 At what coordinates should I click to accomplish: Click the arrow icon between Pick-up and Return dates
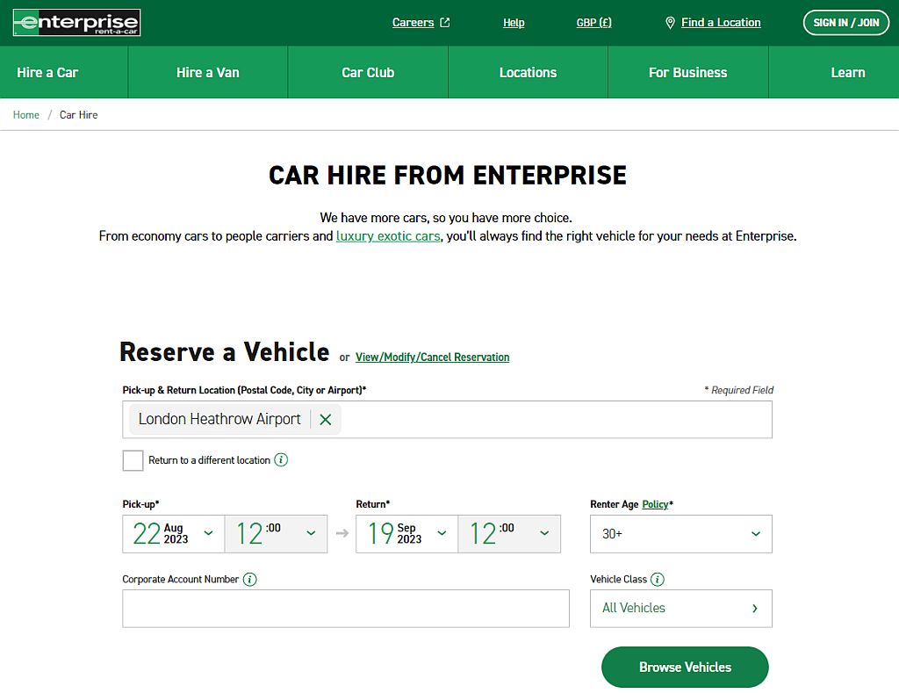(x=341, y=533)
